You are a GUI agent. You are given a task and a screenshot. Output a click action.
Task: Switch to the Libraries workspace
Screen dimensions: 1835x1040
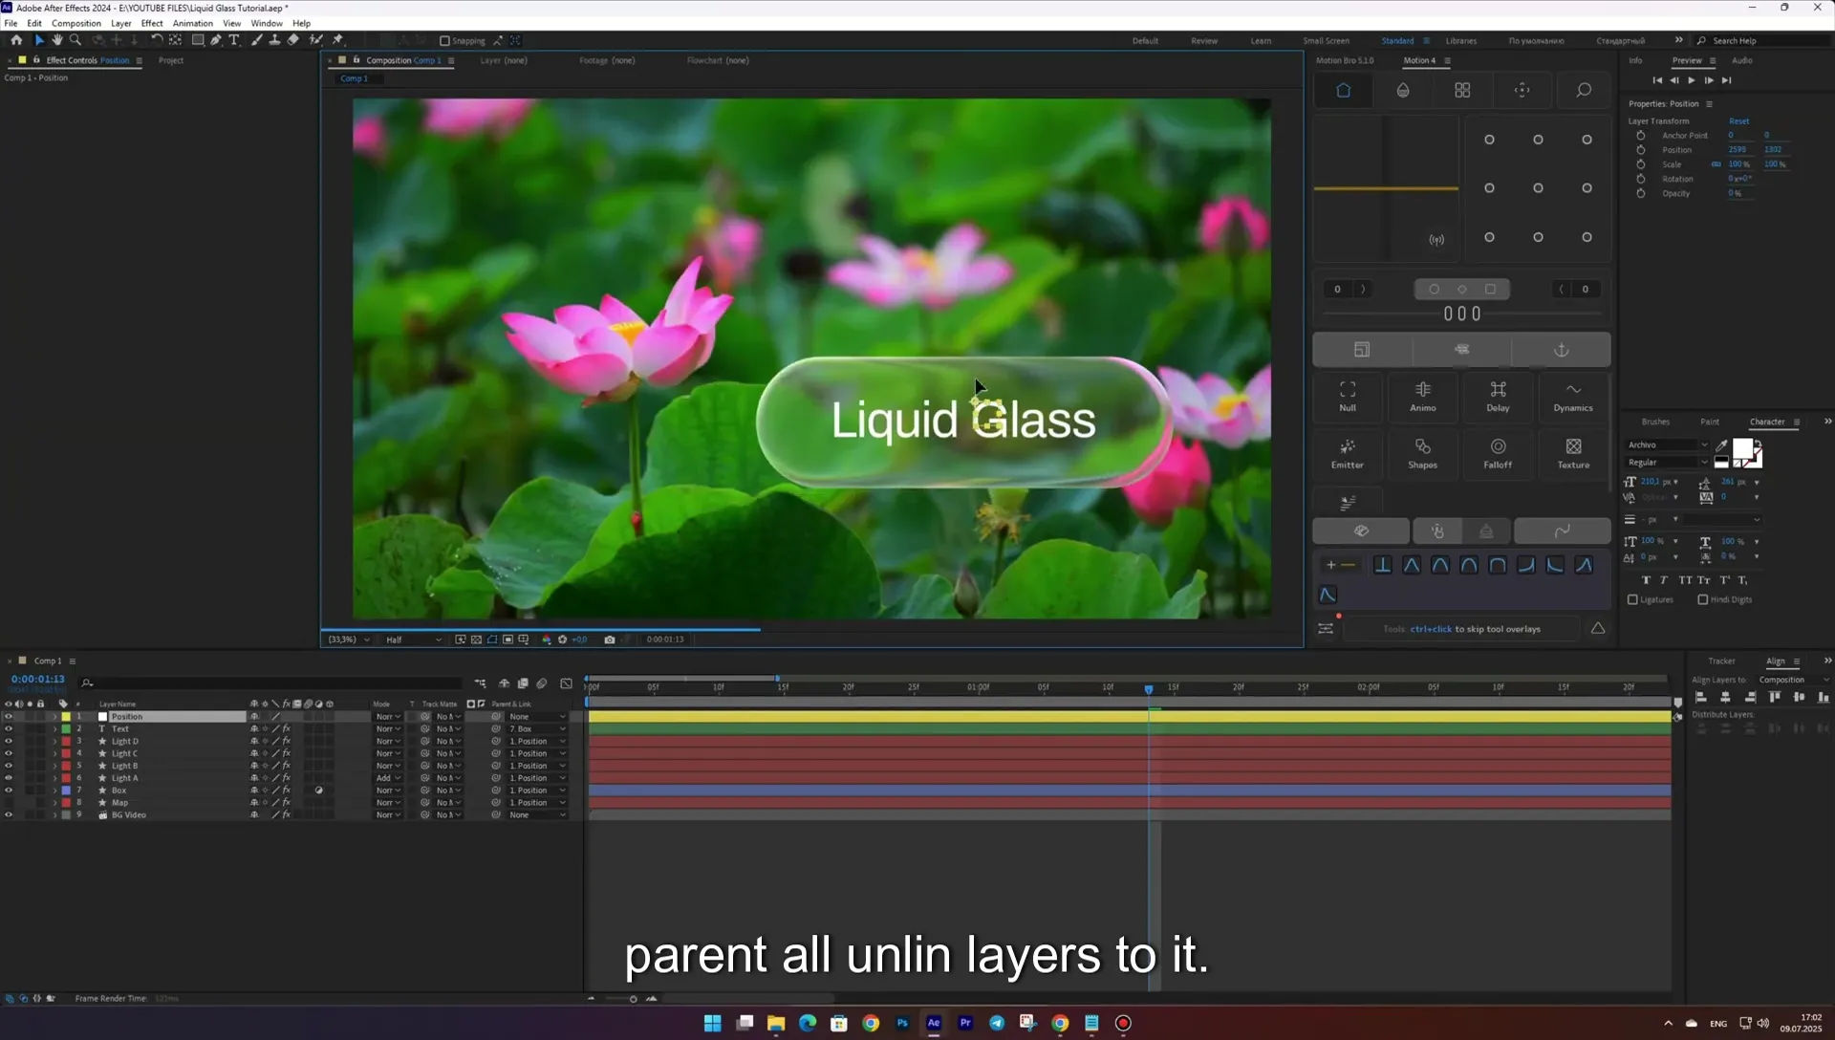(1460, 41)
